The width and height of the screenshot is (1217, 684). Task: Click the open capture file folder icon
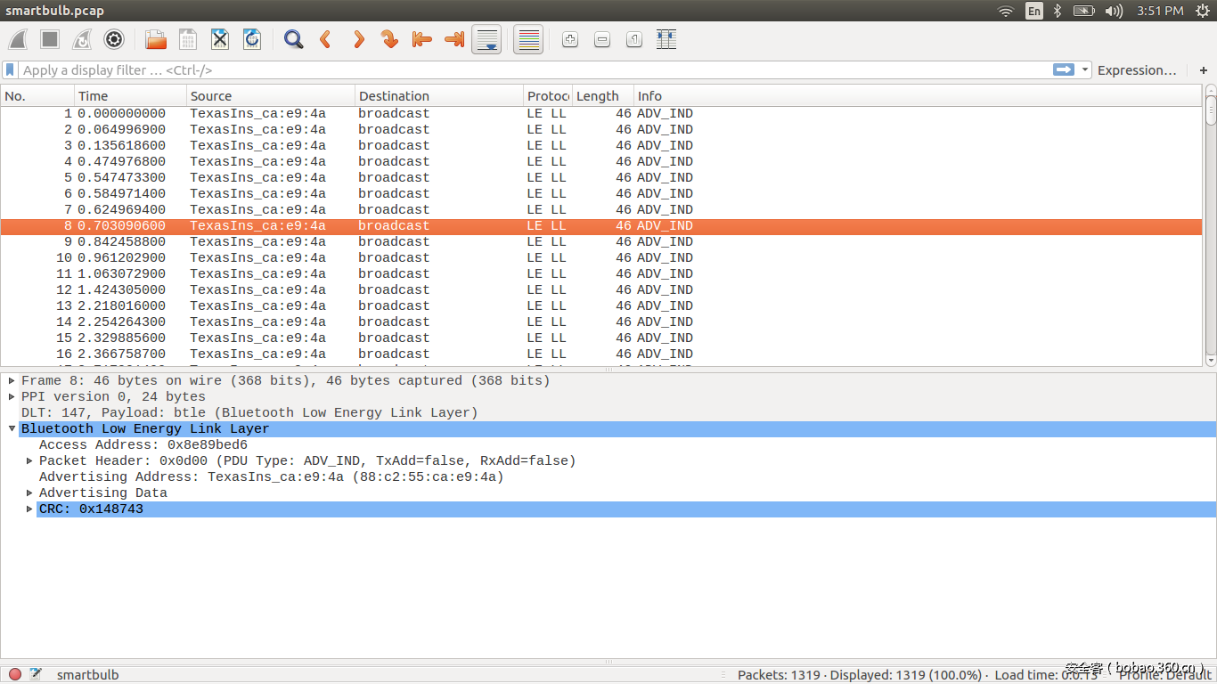tap(156, 39)
